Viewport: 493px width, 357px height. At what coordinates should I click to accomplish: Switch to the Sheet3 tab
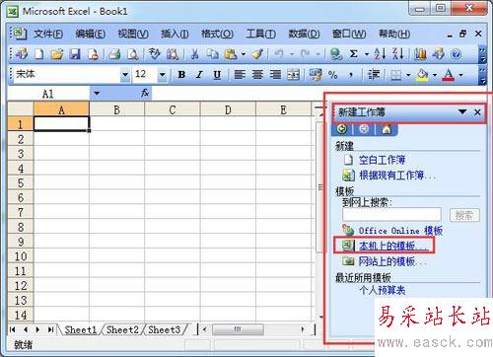(164, 329)
